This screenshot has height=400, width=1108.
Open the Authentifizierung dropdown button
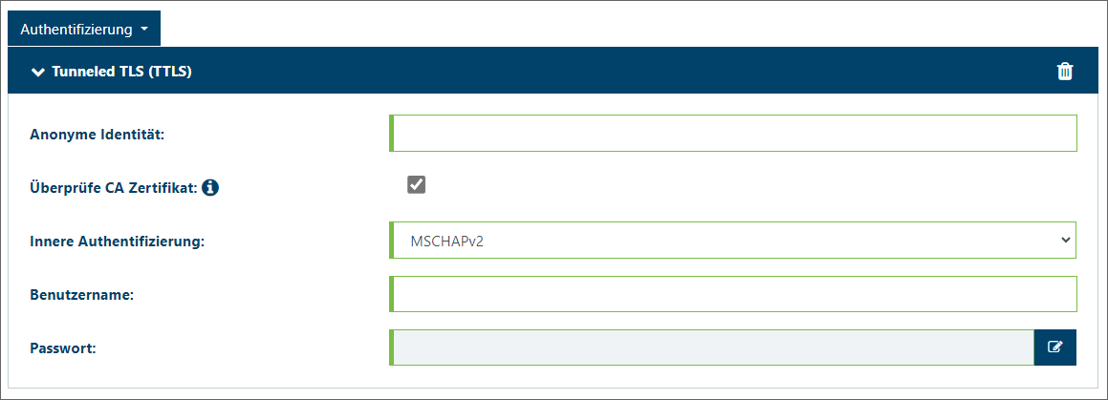coord(84,30)
